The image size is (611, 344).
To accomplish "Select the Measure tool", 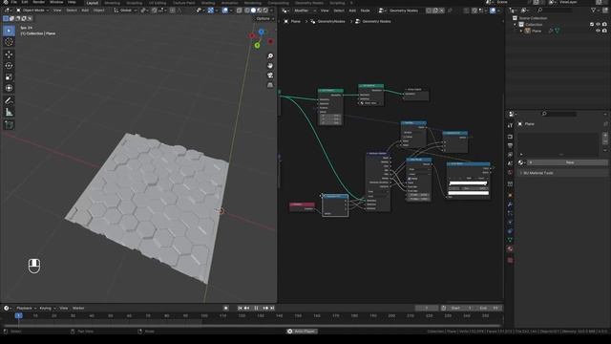I will 9,113.
